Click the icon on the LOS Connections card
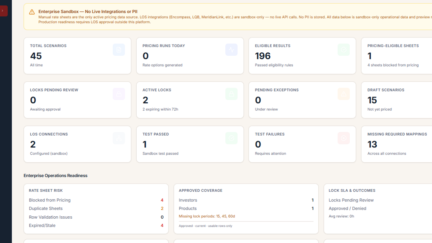 (119, 138)
